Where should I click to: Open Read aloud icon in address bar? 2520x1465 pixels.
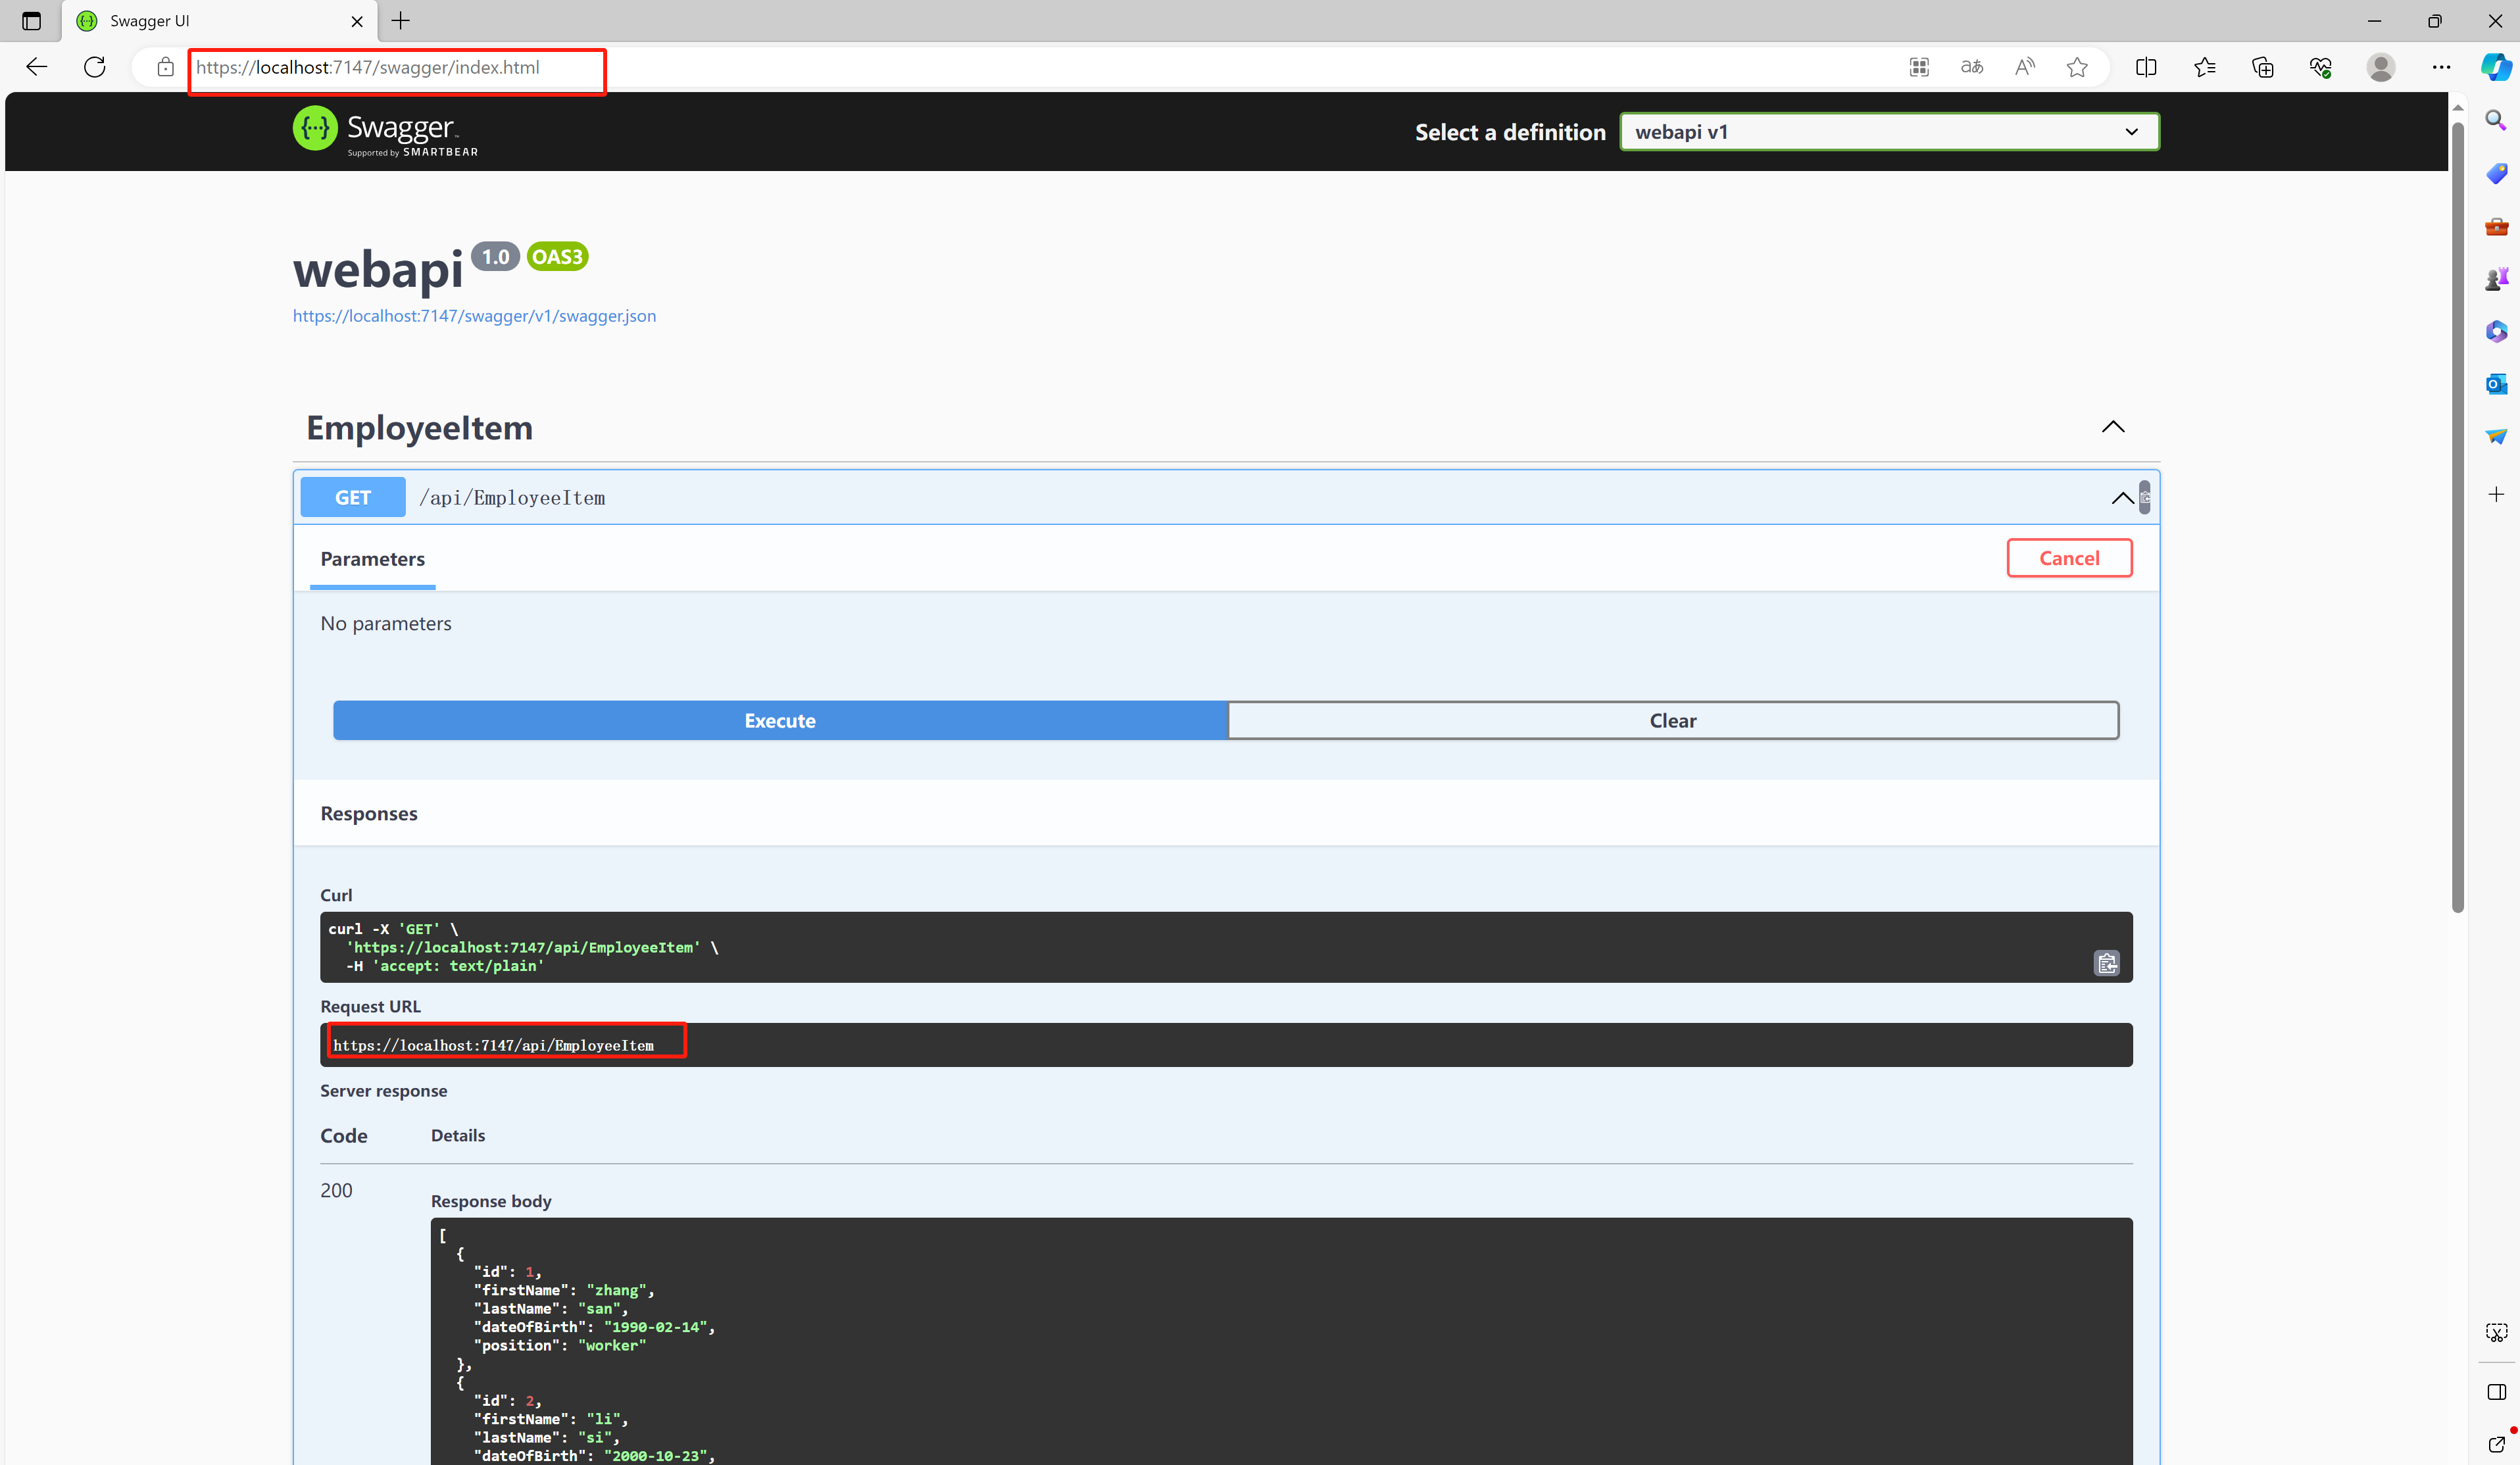[x=2024, y=67]
